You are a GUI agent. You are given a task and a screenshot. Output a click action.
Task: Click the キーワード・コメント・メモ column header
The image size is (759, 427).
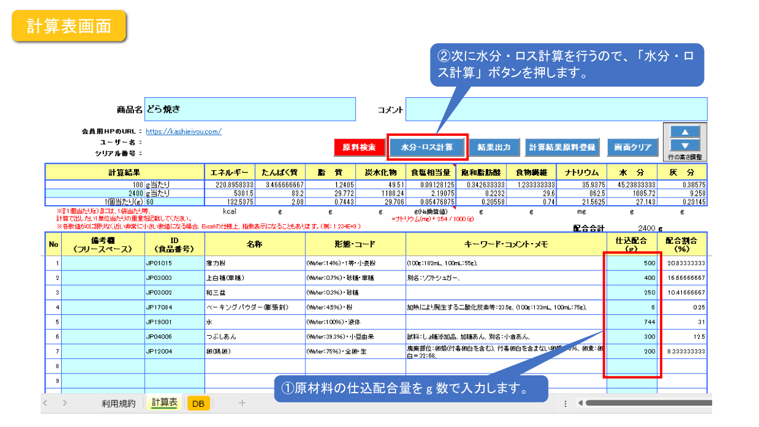pyautogui.click(x=506, y=244)
